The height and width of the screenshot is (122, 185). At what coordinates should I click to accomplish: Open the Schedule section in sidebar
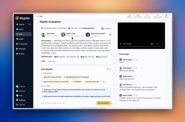point(21,49)
